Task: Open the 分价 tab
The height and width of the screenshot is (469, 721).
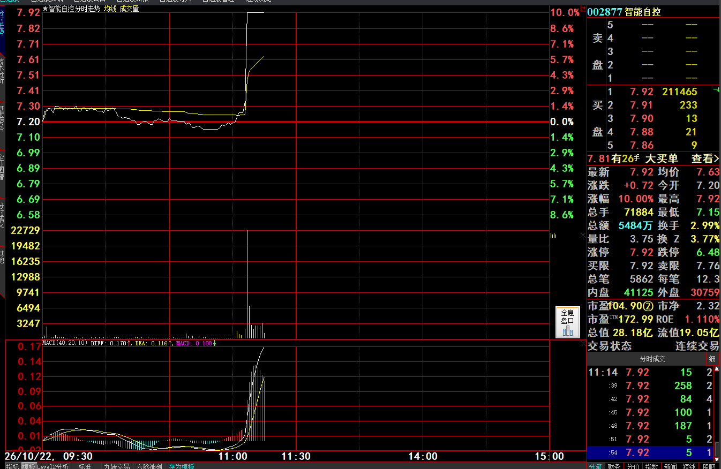Action: point(634,466)
